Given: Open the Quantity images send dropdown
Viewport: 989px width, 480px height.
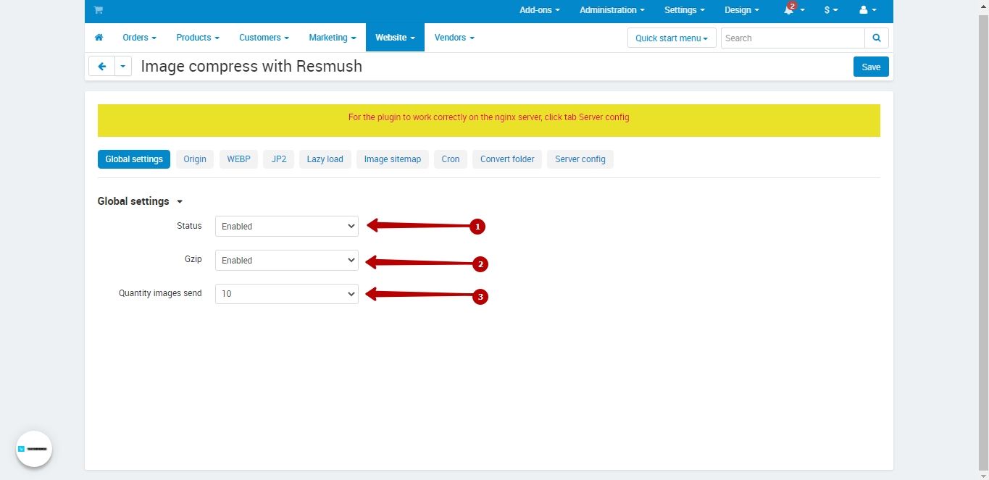Looking at the screenshot, I should pos(287,294).
